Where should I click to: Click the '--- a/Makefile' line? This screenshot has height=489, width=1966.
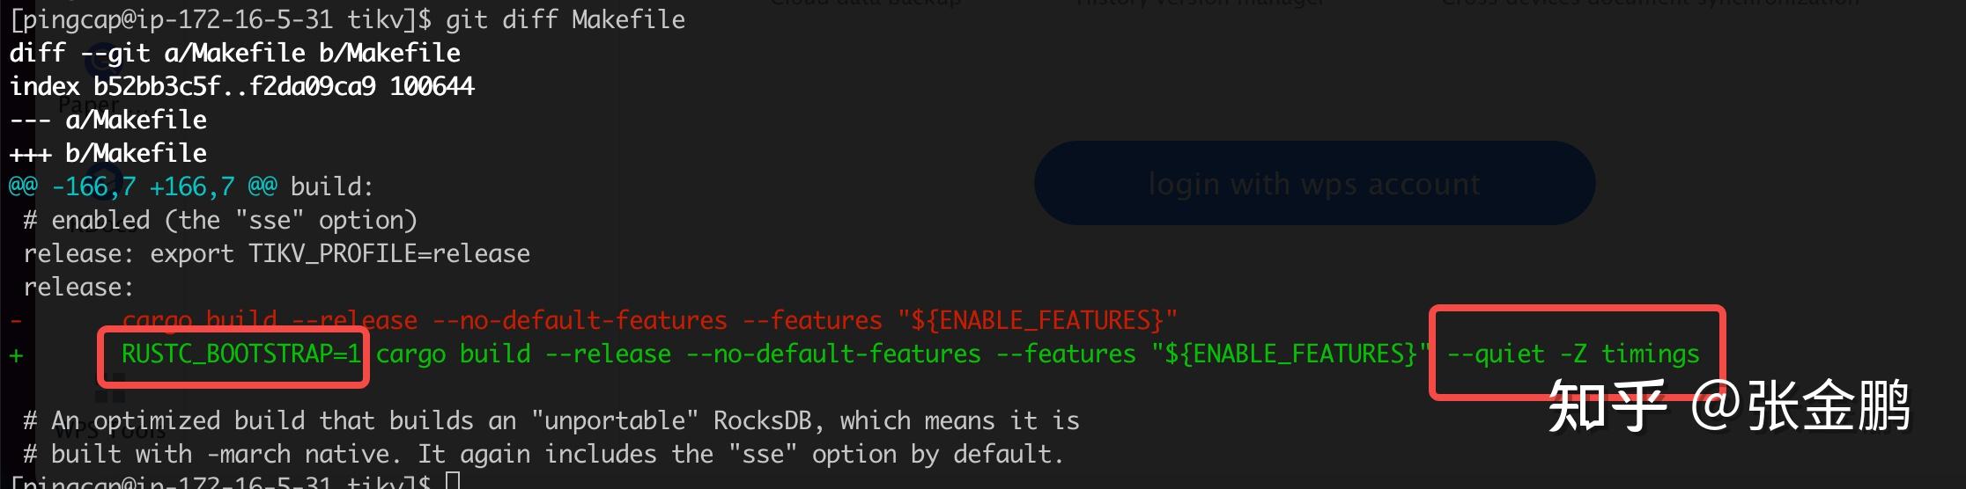click(108, 120)
